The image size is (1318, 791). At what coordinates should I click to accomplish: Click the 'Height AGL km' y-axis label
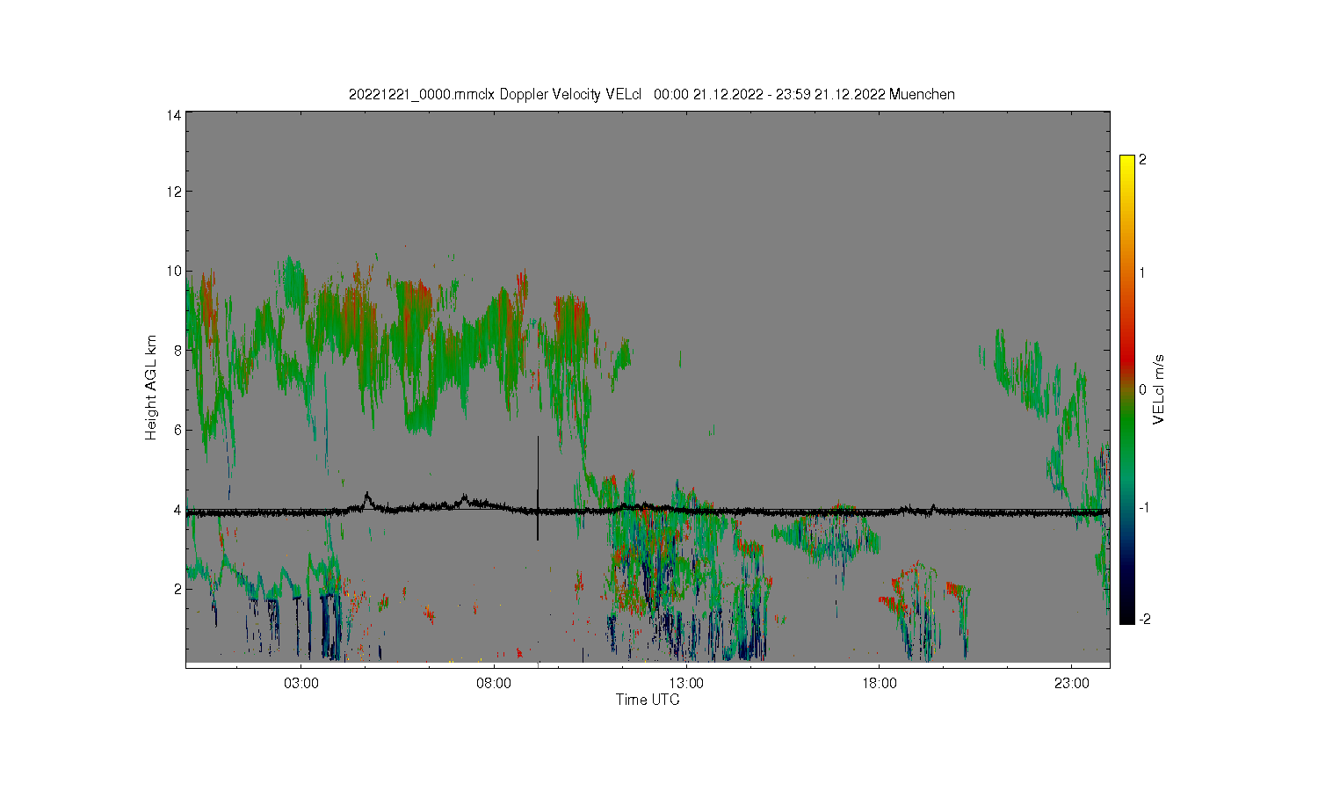click(151, 388)
